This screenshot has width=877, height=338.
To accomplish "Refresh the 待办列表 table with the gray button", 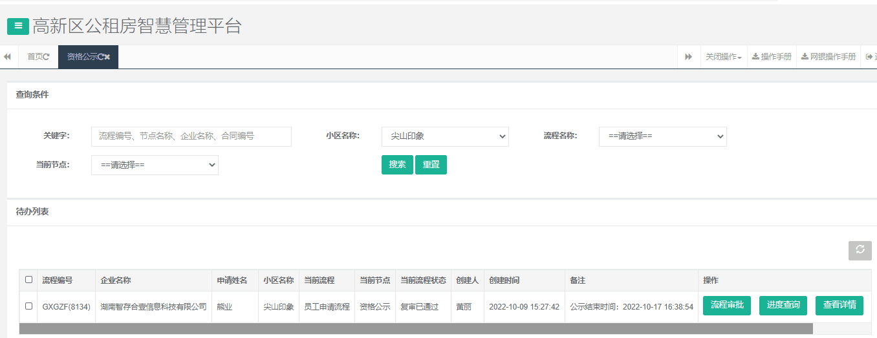I will 860,250.
